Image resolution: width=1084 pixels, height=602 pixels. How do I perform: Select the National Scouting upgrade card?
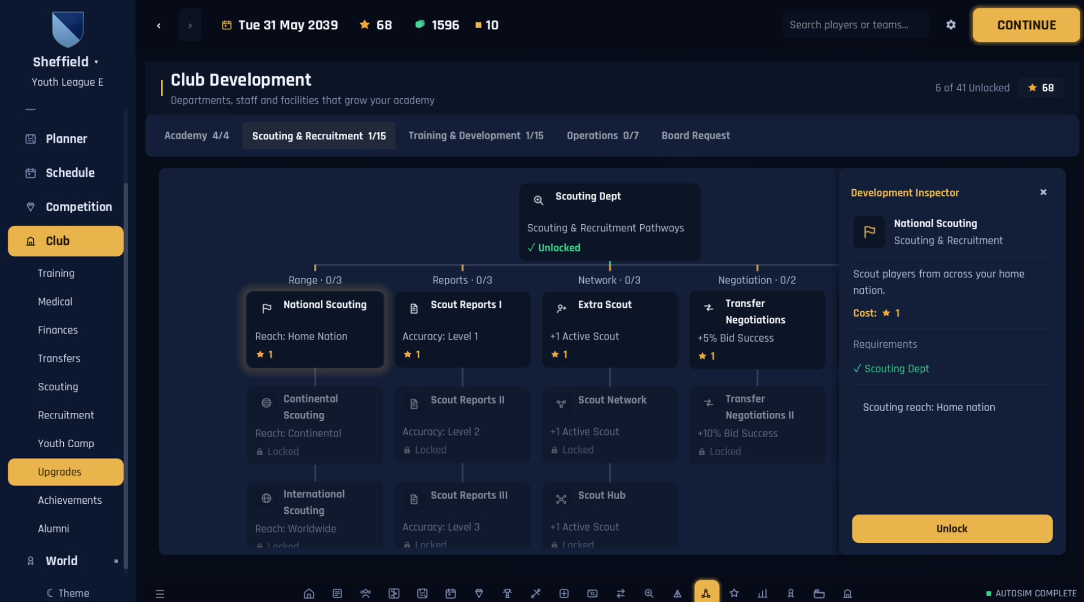pyautogui.click(x=315, y=330)
